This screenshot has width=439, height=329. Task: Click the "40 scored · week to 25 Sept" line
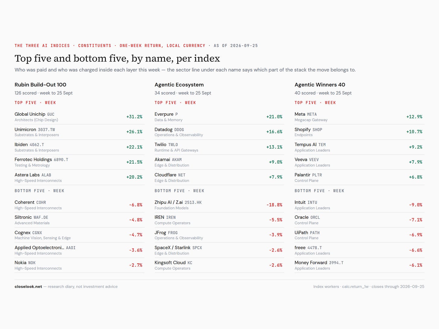(x=323, y=93)
